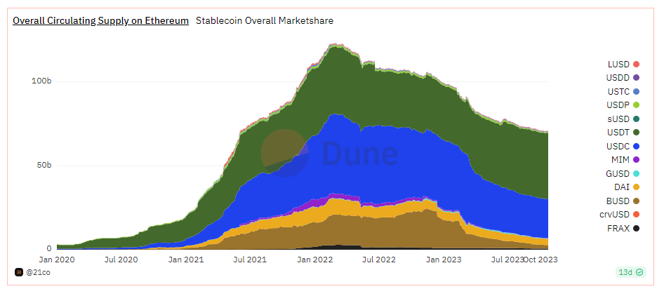Click the 50b y-axis label
The height and width of the screenshot is (289, 657).
click(43, 165)
